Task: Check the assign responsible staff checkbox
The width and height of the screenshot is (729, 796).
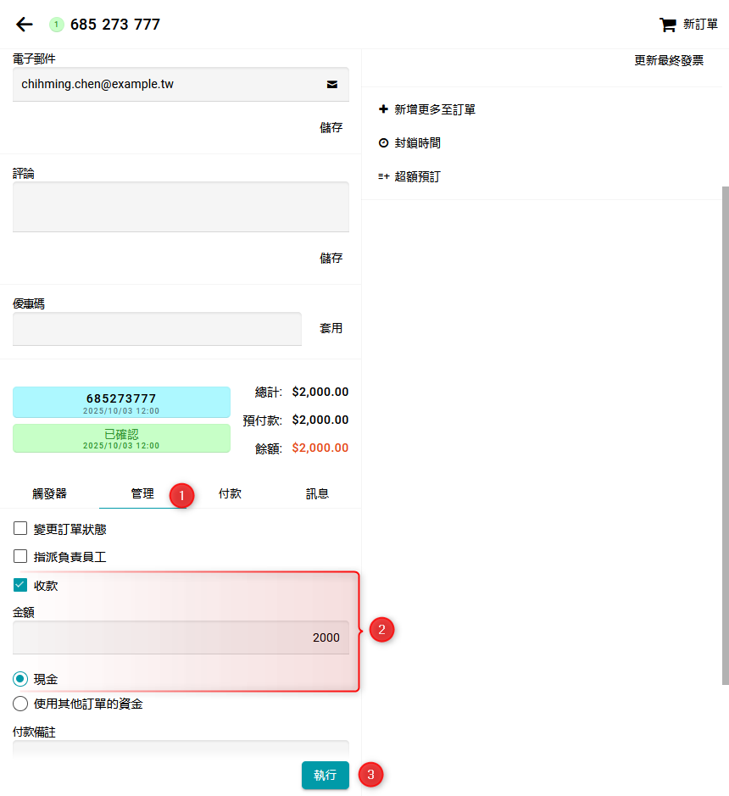Action: [x=20, y=557]
